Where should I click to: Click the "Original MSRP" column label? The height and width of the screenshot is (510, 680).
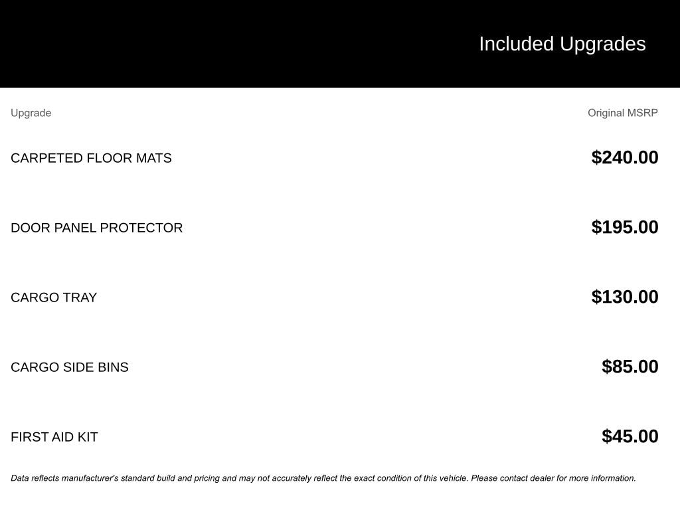(x=622, y=113)
